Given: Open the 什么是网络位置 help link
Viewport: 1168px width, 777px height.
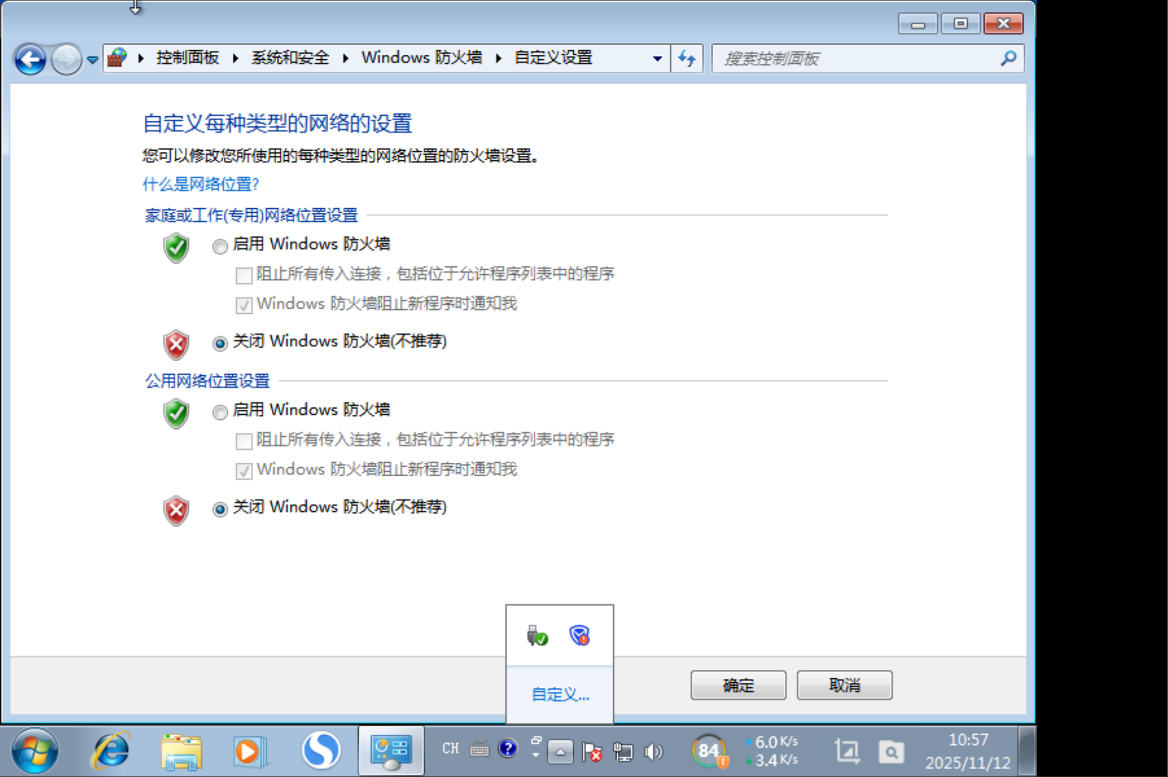Looking at the screenshot, I should pyautogui.click(x=201, y=184).
